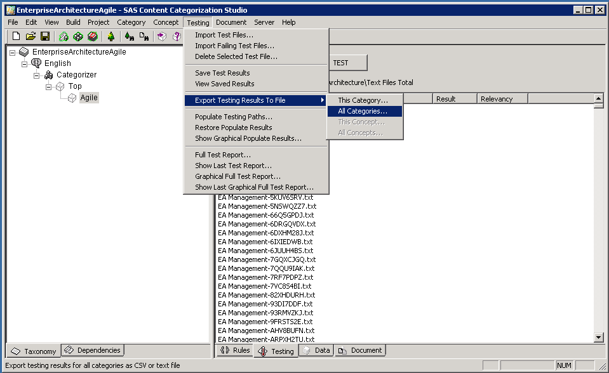Open the Server menu
Image resolution: width=609 pixels, height=373 pixels.
[x=264, y=22]
